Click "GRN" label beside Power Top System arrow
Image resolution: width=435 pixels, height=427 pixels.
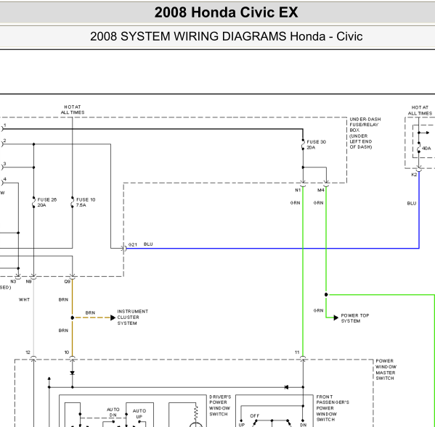[x=319, y=311]
